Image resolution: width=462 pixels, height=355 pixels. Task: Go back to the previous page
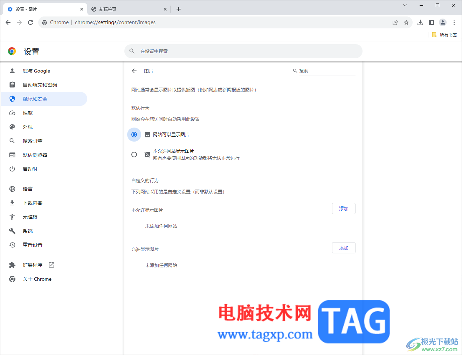(8, 22)
